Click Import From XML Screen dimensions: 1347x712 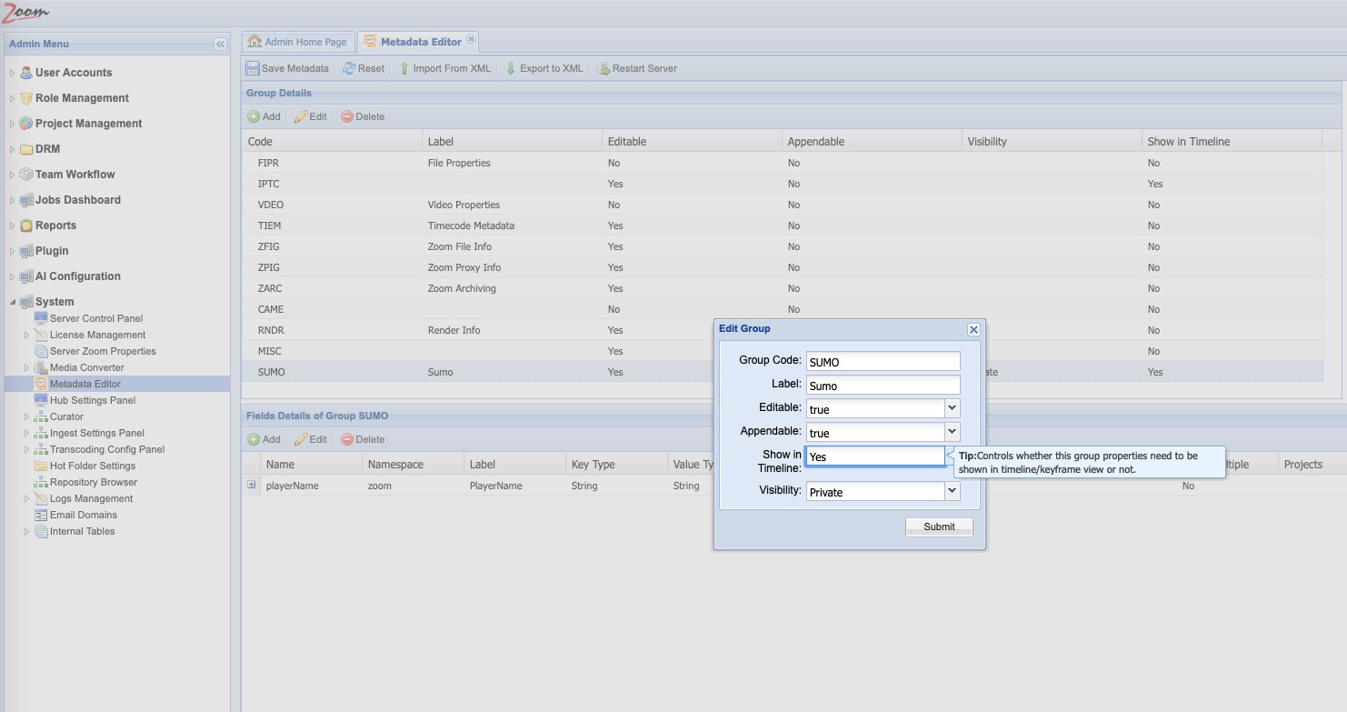click(x=444, y=68)
